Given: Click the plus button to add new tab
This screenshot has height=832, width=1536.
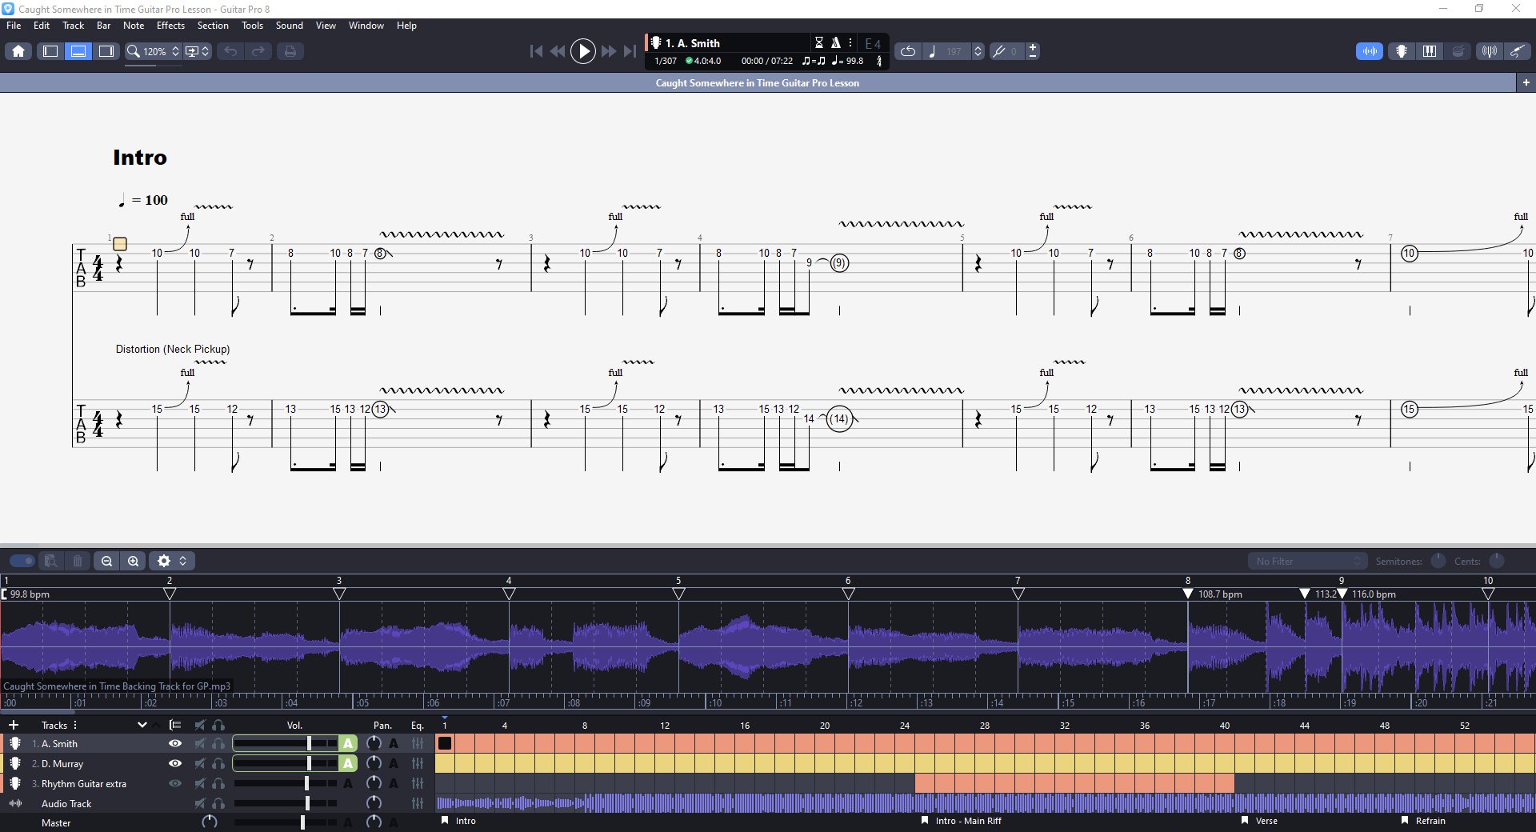Looking at the screenshot, I should (1526, 82).
